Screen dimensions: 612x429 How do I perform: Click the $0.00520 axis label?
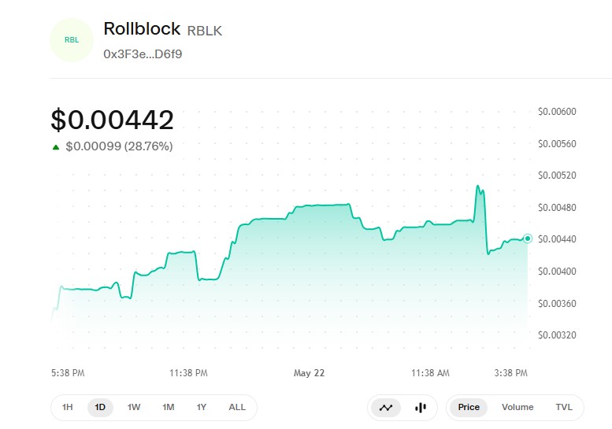(557, 176)
